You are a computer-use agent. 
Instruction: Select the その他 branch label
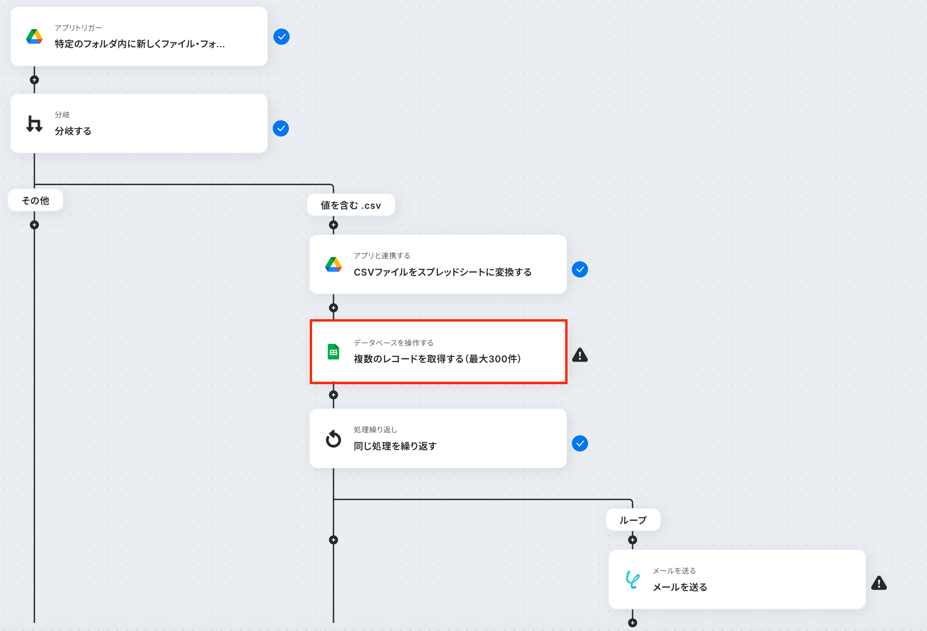35,200
